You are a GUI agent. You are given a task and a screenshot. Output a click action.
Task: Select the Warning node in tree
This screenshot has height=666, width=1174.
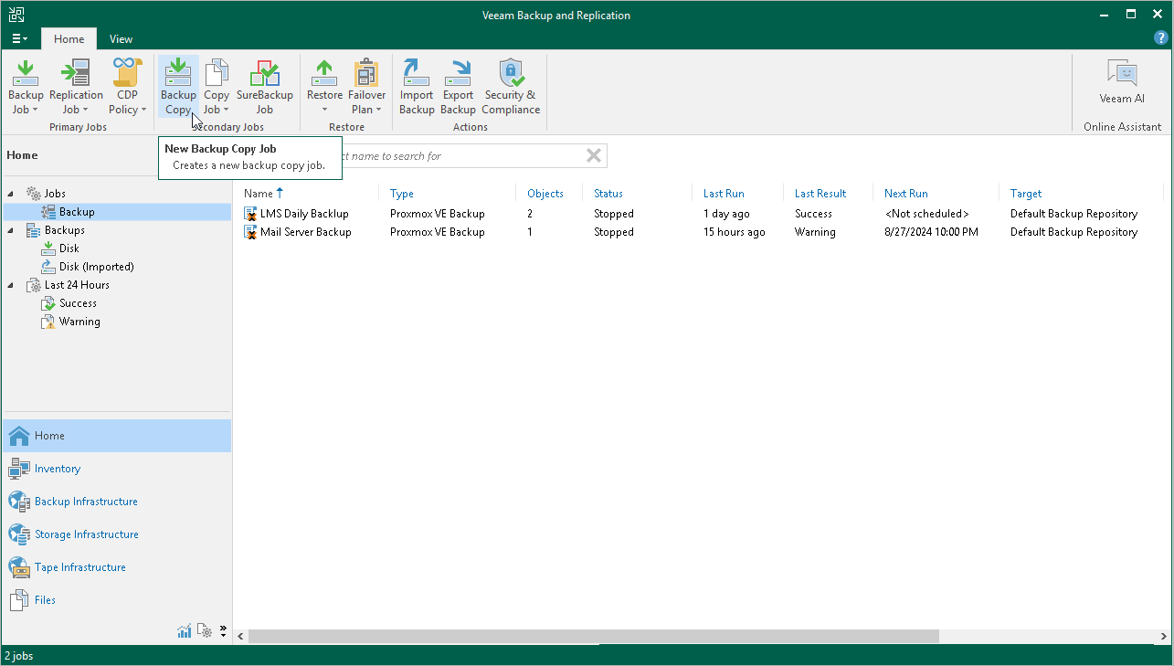pos(79,322)
